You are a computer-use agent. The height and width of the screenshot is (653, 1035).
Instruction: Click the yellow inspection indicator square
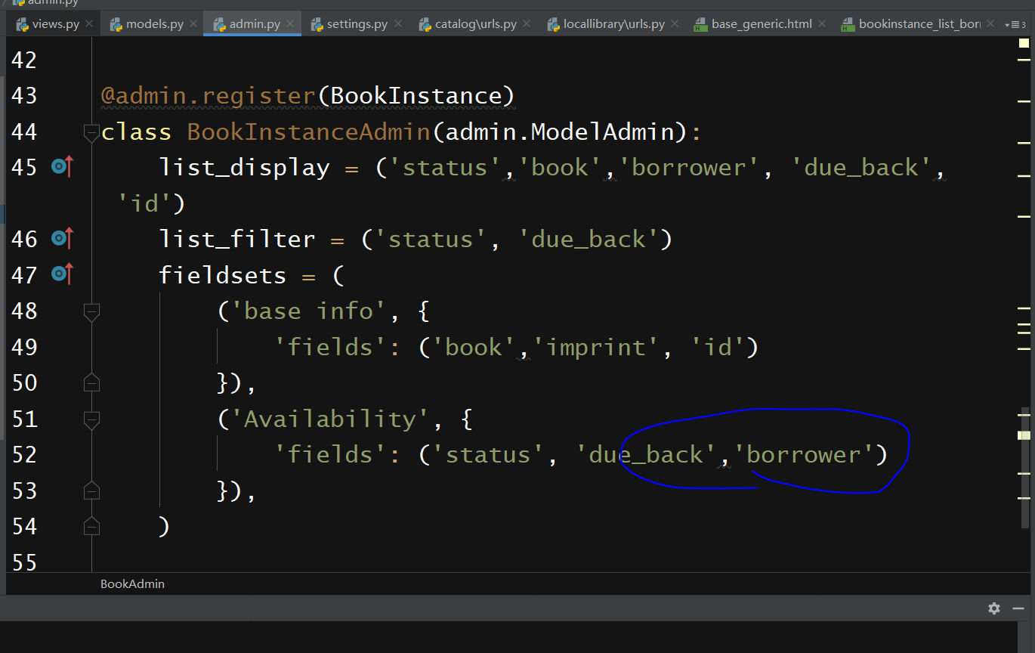pyautogui.click(x=1024, y=44)
